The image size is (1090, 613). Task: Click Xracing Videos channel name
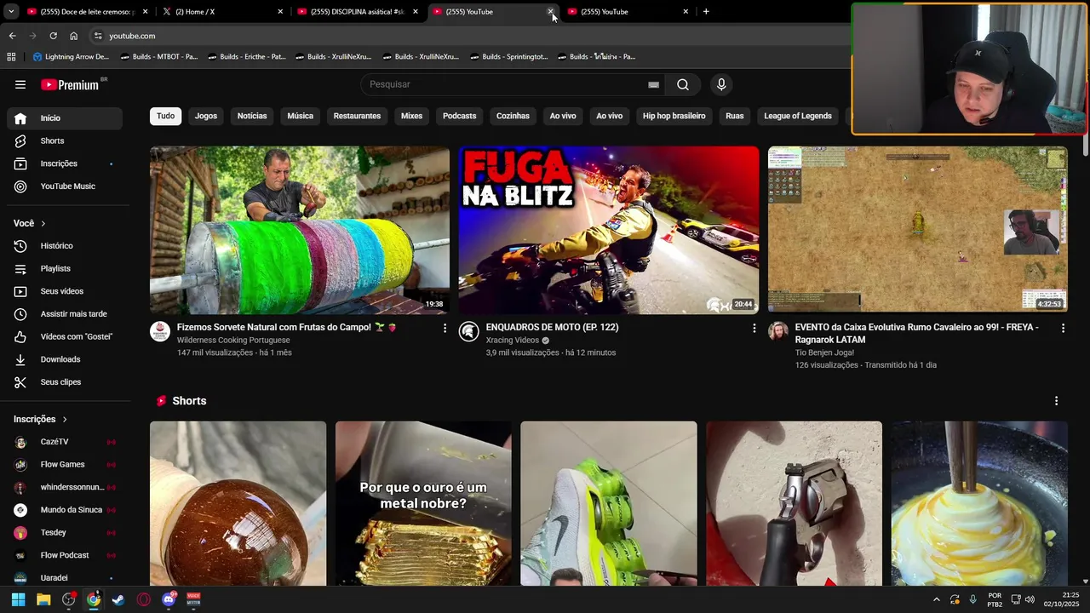point(513,341)
